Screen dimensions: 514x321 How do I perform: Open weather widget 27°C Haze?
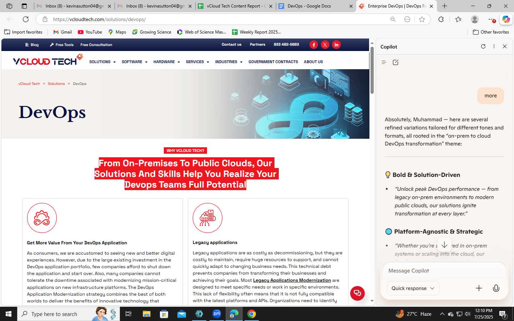click(413, 314)
